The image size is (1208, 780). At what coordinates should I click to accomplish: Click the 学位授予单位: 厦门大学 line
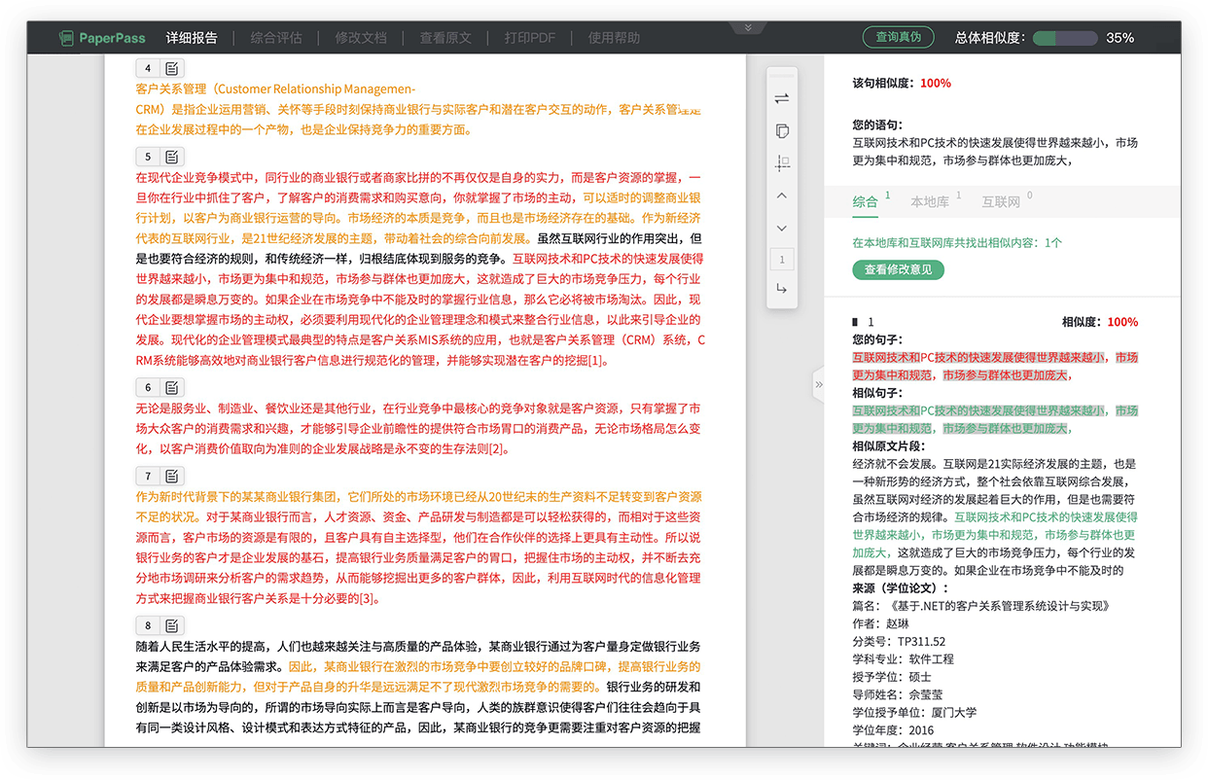(914, 712)
